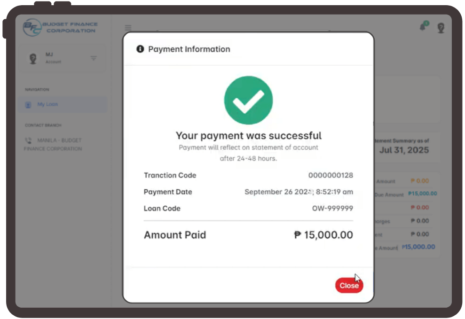Select My Loan in navigation
Screen dimensions: 465x319
click(x=47, y=104)
